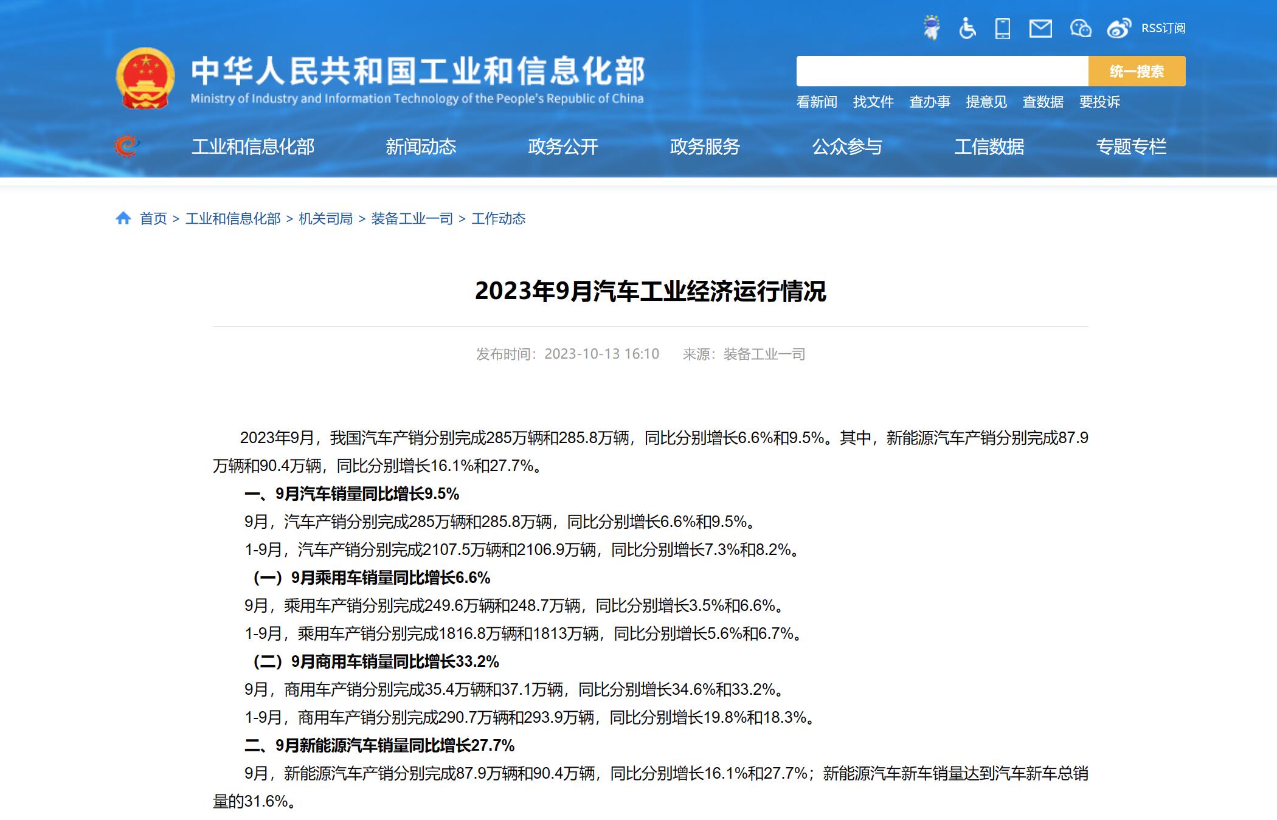The image size is (1277, 820).
Task: Select 工业和信息化部 in main navigation
Action: coord(253,146)
